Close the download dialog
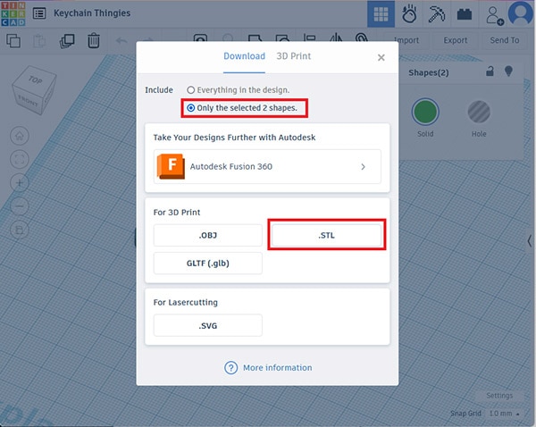This screenshot has height=427, width=536. 381,57
